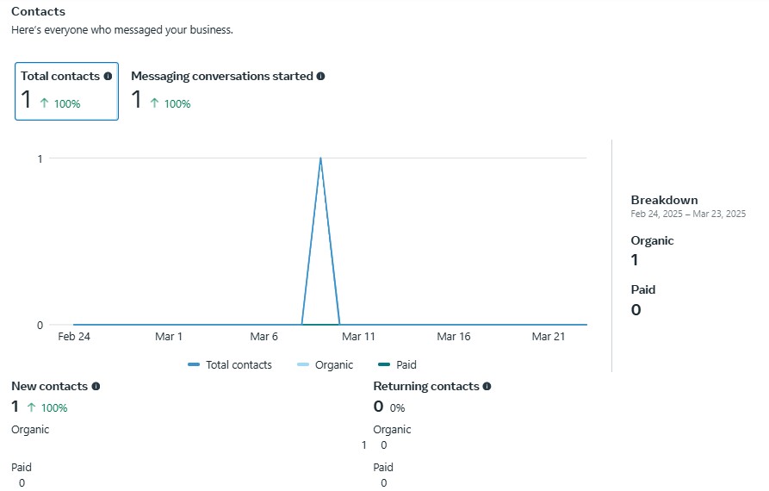This screenshot has width=769, height=491.
Task: Select the Total contacts metric card
Action: pos(66,90)
